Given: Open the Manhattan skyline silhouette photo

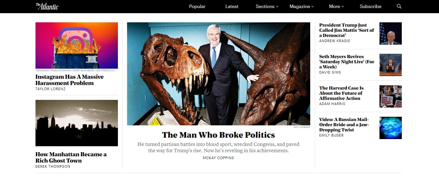Looking at the screenshot, I should pyautogui.click(x=77, y=123).
